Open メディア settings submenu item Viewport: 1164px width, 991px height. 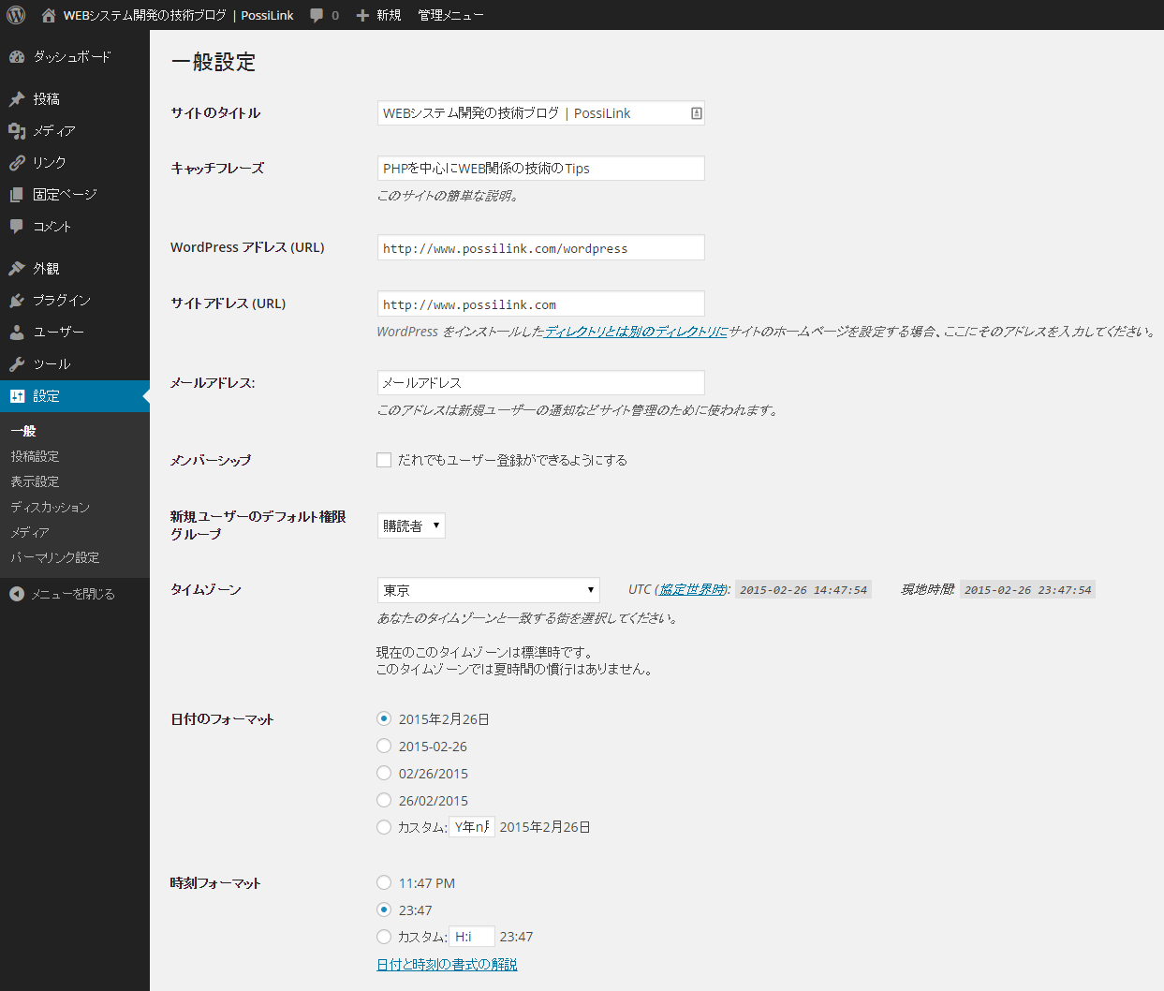pyautogui.click(x=30, y=532)
